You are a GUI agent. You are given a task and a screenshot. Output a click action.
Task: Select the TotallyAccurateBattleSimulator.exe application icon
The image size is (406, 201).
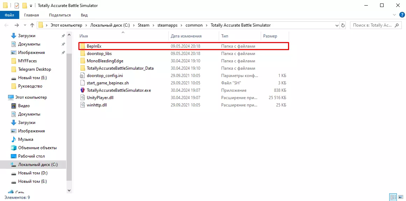(x=83, y=90)
